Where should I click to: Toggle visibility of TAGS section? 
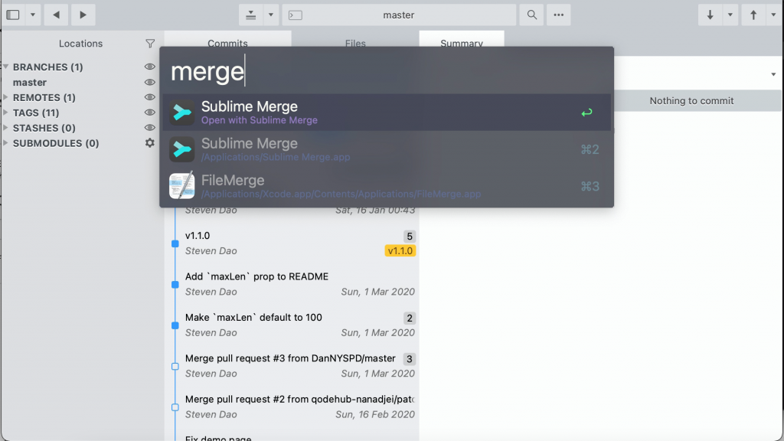pyautogui.click(x=150, y=113)
